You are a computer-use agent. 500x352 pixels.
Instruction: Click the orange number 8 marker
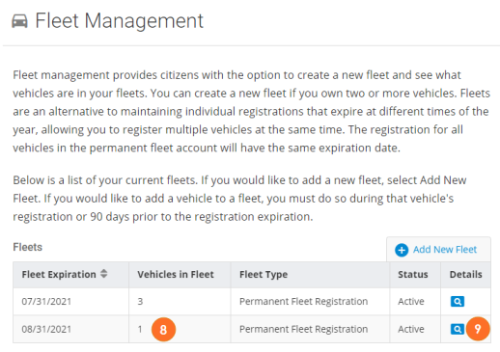(163, 329)
